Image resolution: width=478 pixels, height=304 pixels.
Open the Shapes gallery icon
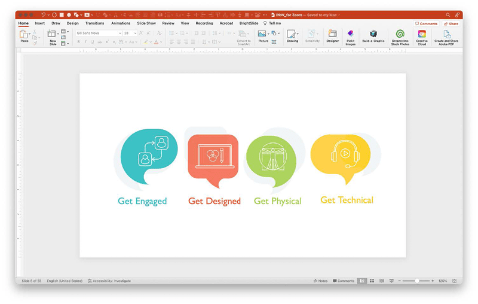[x=274, y=33]
